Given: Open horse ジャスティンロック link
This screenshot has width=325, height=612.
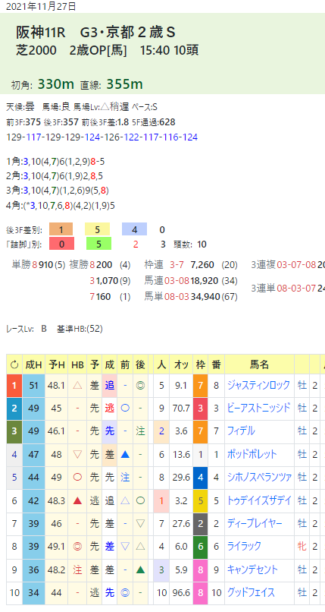Looking at the screenshot, I should (258, 385).
